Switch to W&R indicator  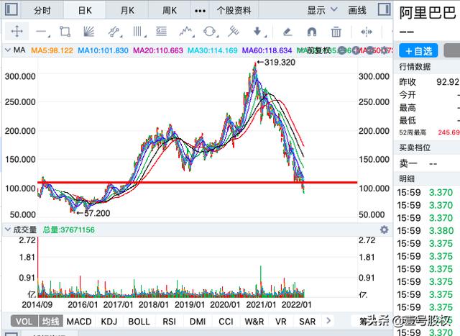(254, 322)
